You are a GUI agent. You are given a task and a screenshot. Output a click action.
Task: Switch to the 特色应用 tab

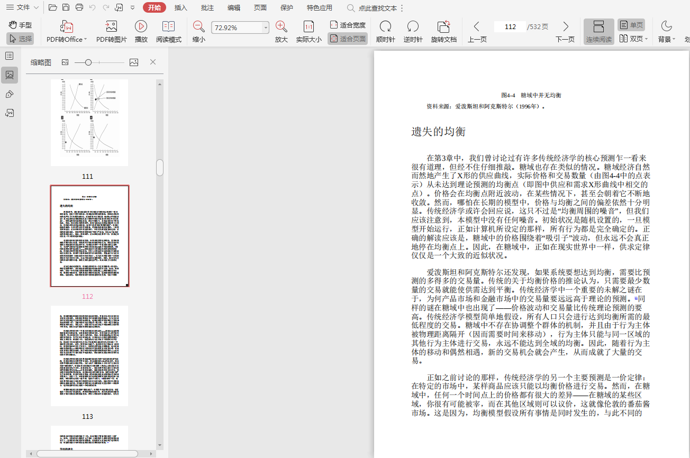click(x=320, y=7)
